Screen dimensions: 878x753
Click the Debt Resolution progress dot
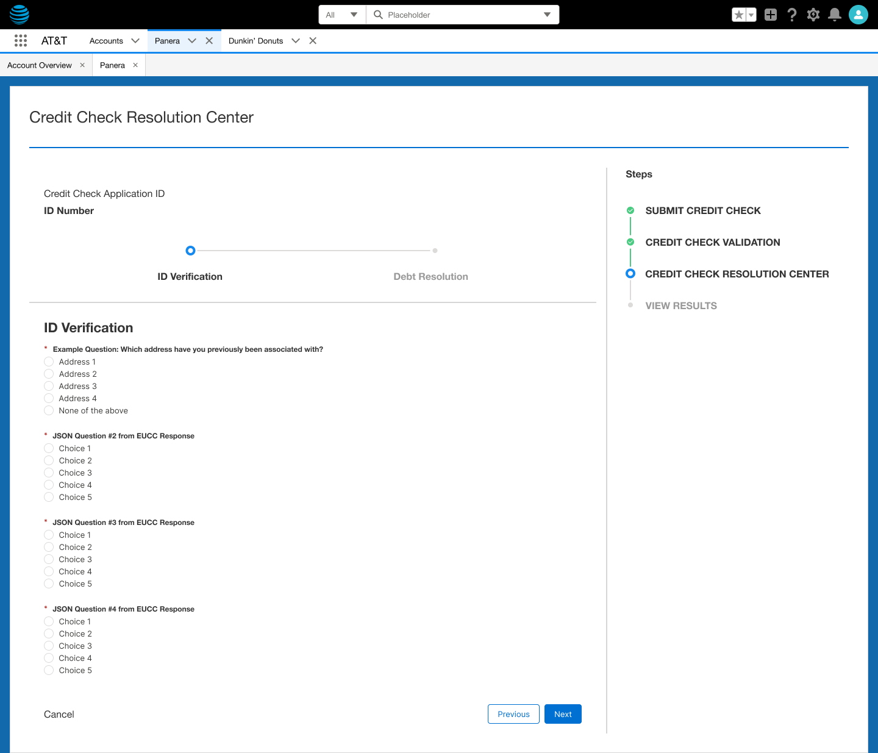click(435, 251)
